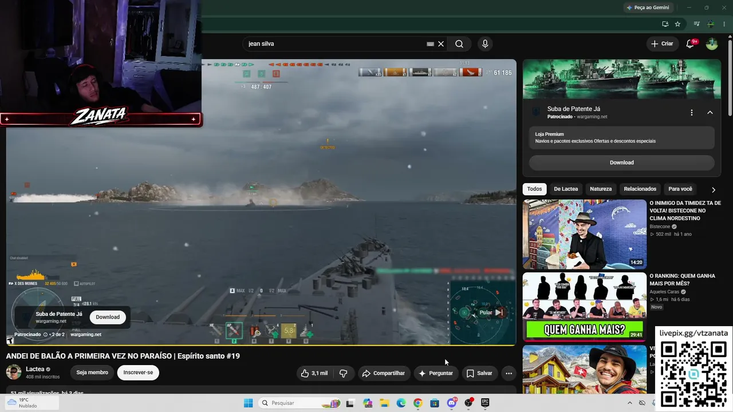Open Chrome's three-dot menu

pyautogui.click(x=724, y=24)
